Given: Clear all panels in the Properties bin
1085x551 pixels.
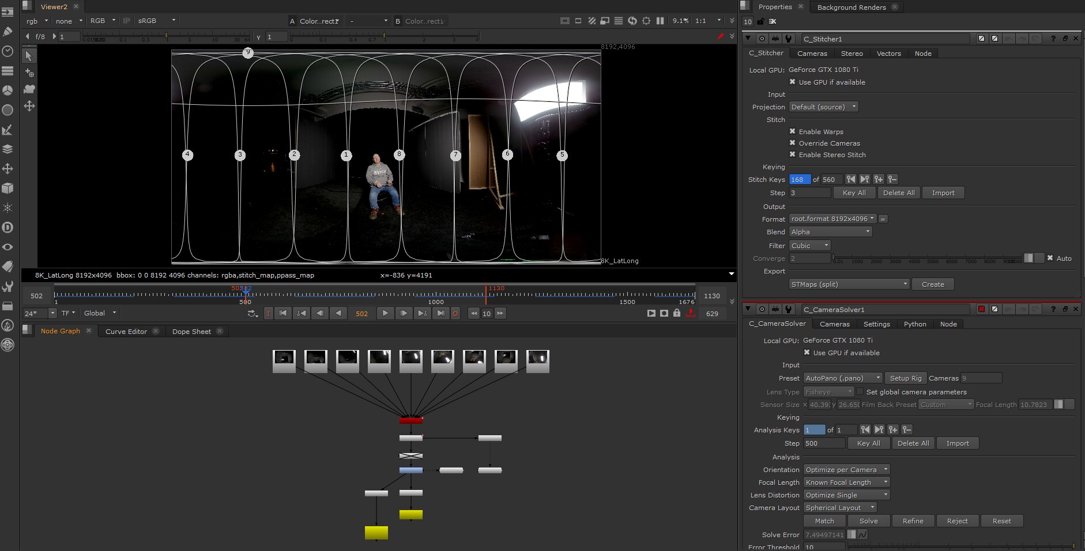Looking at the screenshot, I should click(x=773, y=21).
